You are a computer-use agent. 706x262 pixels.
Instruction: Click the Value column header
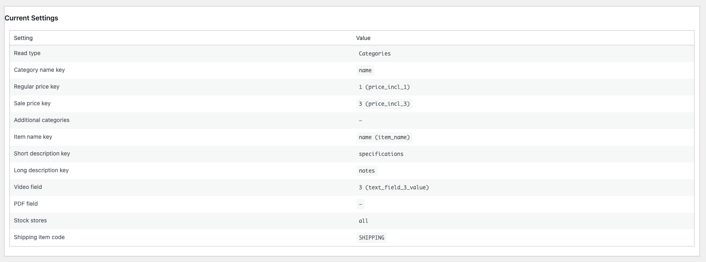[363, 38]
